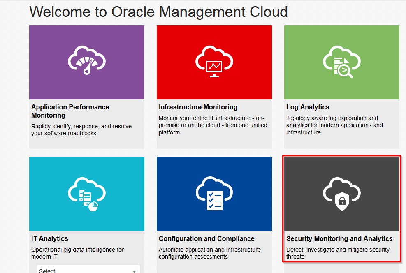Image resolution: width=406 pixels, height=273 pixels.
Task: Click the Log Analytics cloud magnifier icon
Action: pyautogui.click(x=341, y=62)
